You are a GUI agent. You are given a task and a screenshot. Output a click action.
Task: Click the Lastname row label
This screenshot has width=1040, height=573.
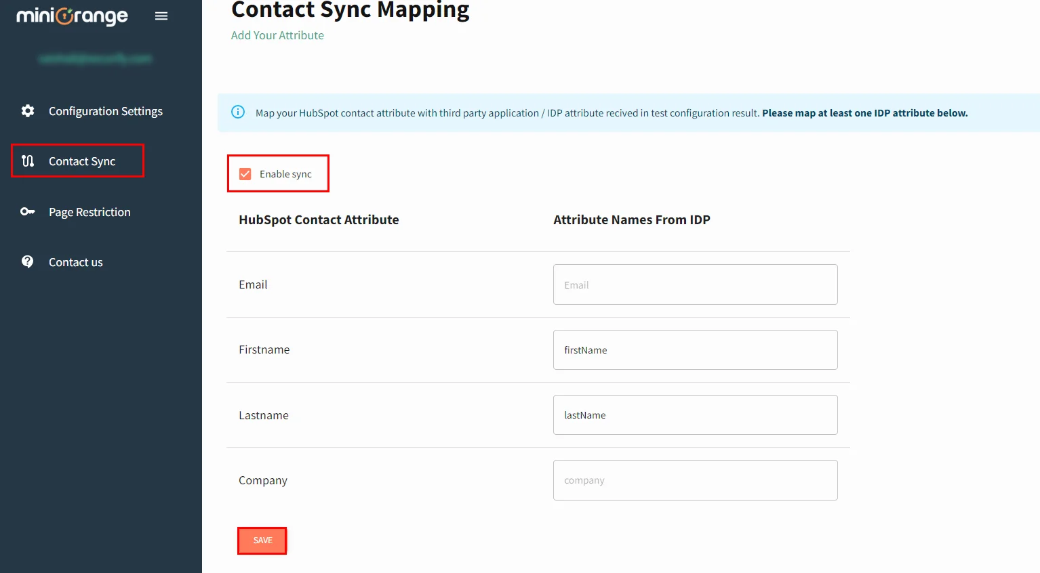pos(264,415)
